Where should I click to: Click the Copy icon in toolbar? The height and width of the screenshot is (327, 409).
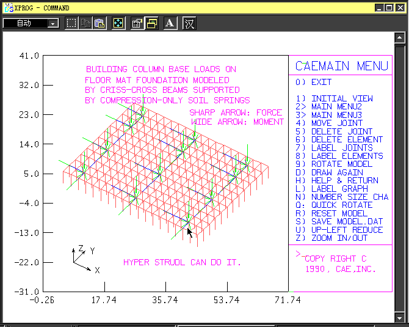point(85,23)
